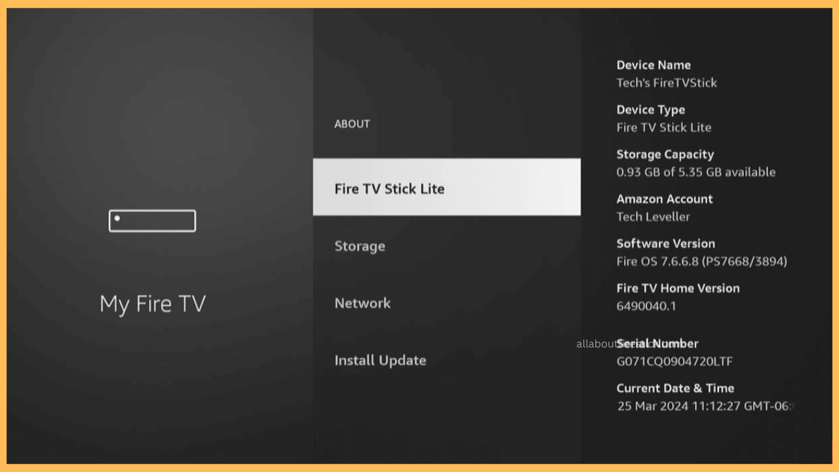This screenshot has width=839, height=472.
Task: Click the 0.93 GB of 5.35 GB available text
Action: point(696,172)
